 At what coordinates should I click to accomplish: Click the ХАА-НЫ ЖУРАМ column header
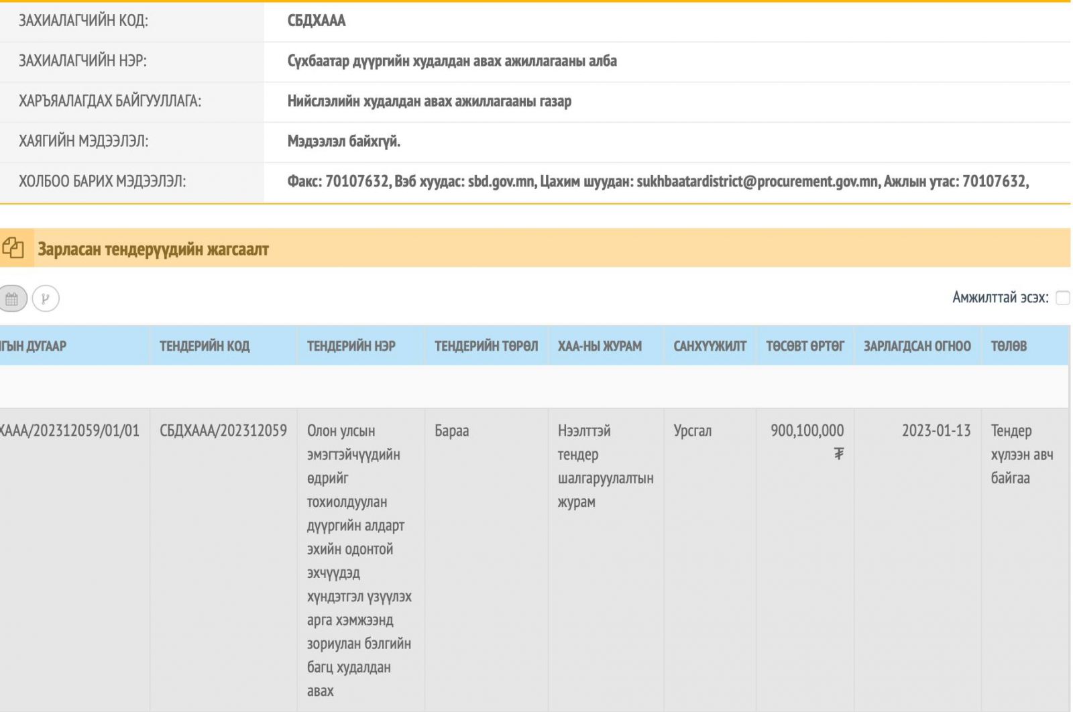tap(600, 346)
